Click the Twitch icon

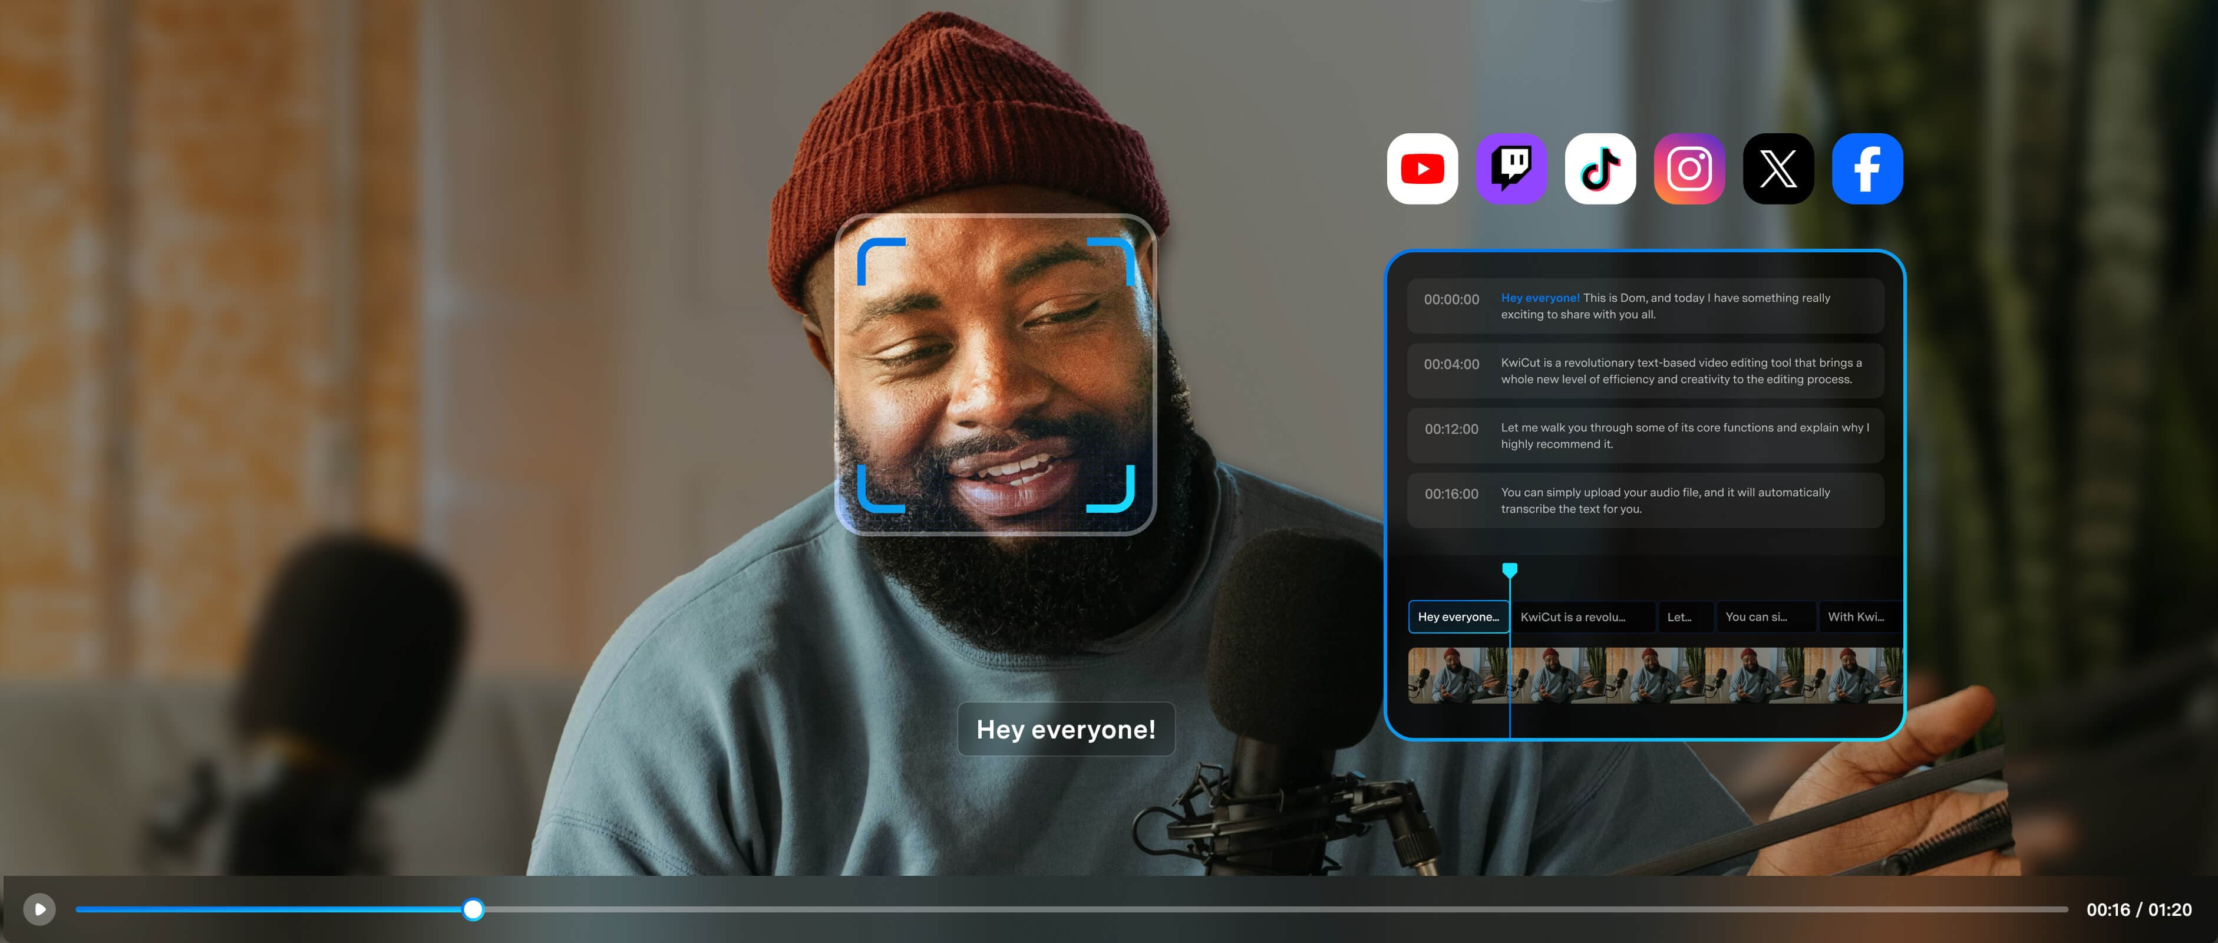pos(1511,169)
